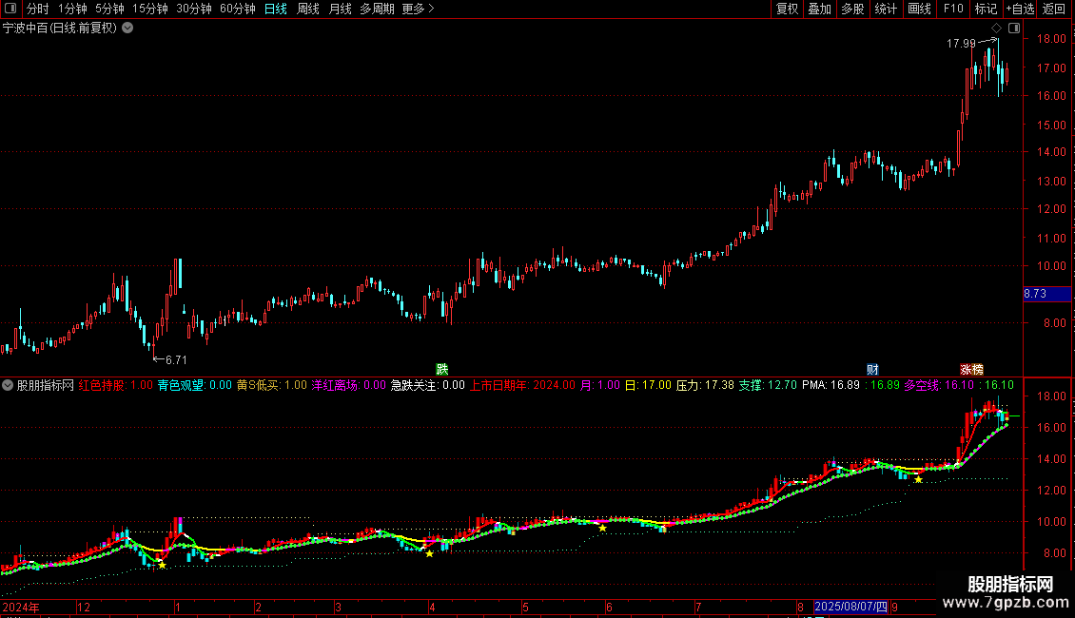The width and height of the screenshot is (1075, 618).
Task: Click the 2025/08/07/四 date label
Action: point(850,607)
